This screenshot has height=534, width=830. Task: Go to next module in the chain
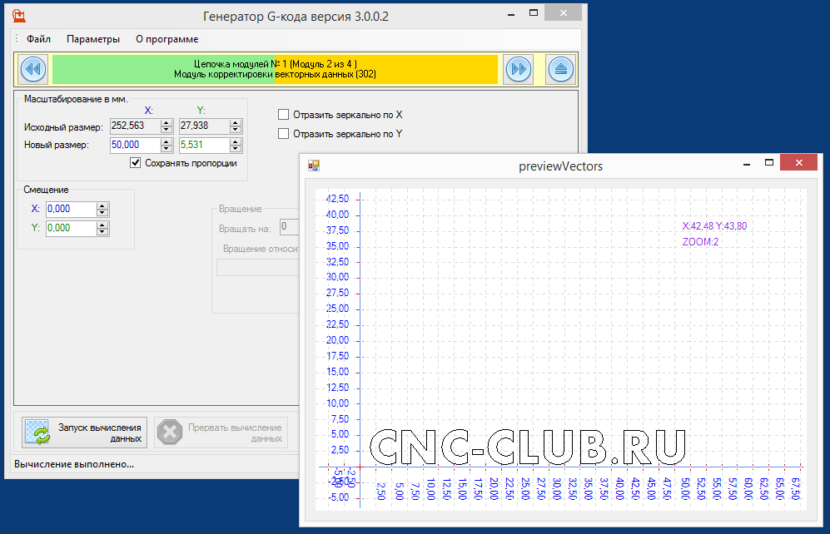(x=518, y=69)
